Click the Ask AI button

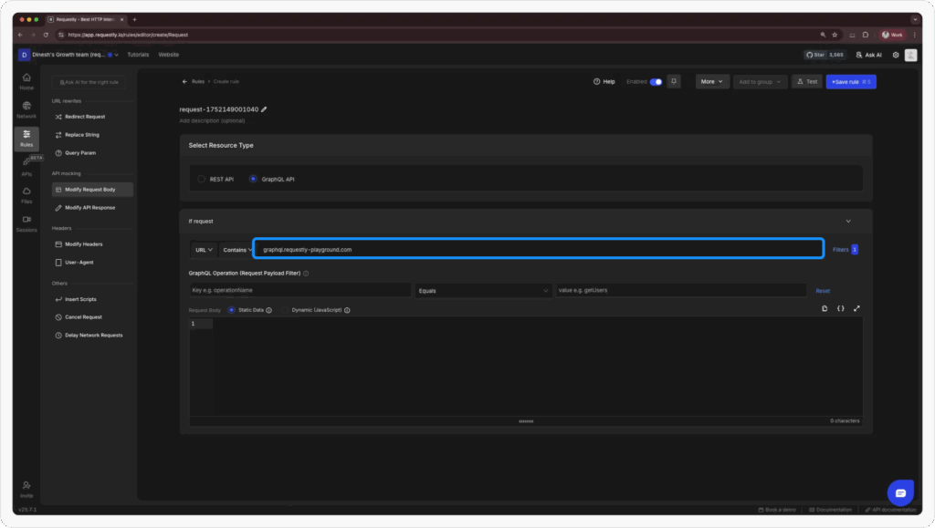[869, 55]
